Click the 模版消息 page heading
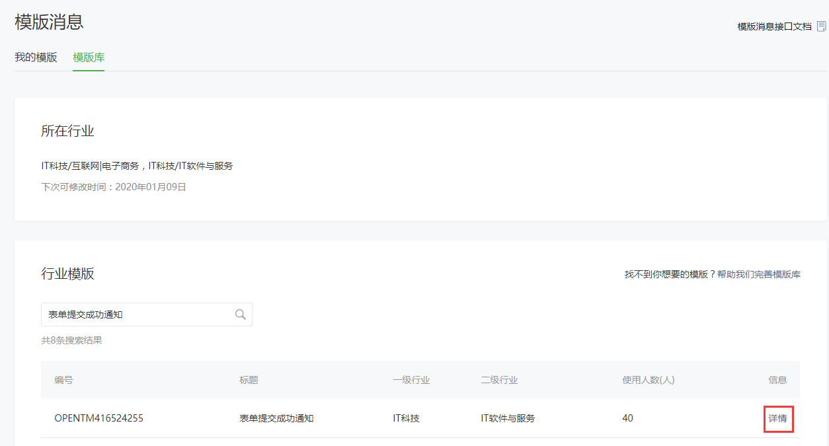Screen dimensions: 829x446 click(x=49, y=22)
